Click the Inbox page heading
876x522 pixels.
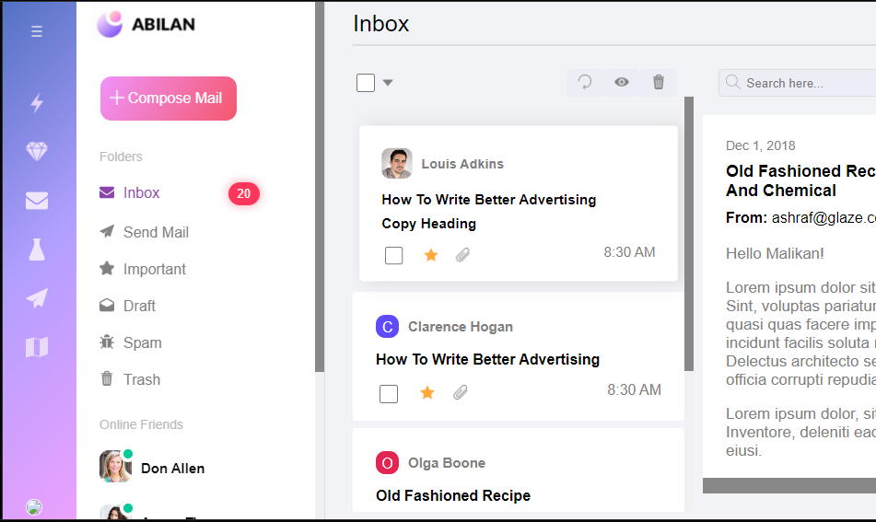[381, 23]
